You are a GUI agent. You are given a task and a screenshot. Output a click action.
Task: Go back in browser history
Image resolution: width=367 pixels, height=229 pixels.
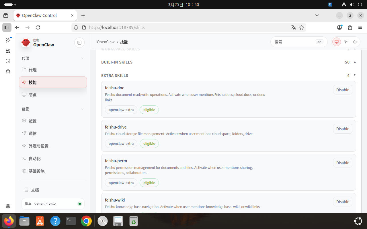[x=17, y=27]
